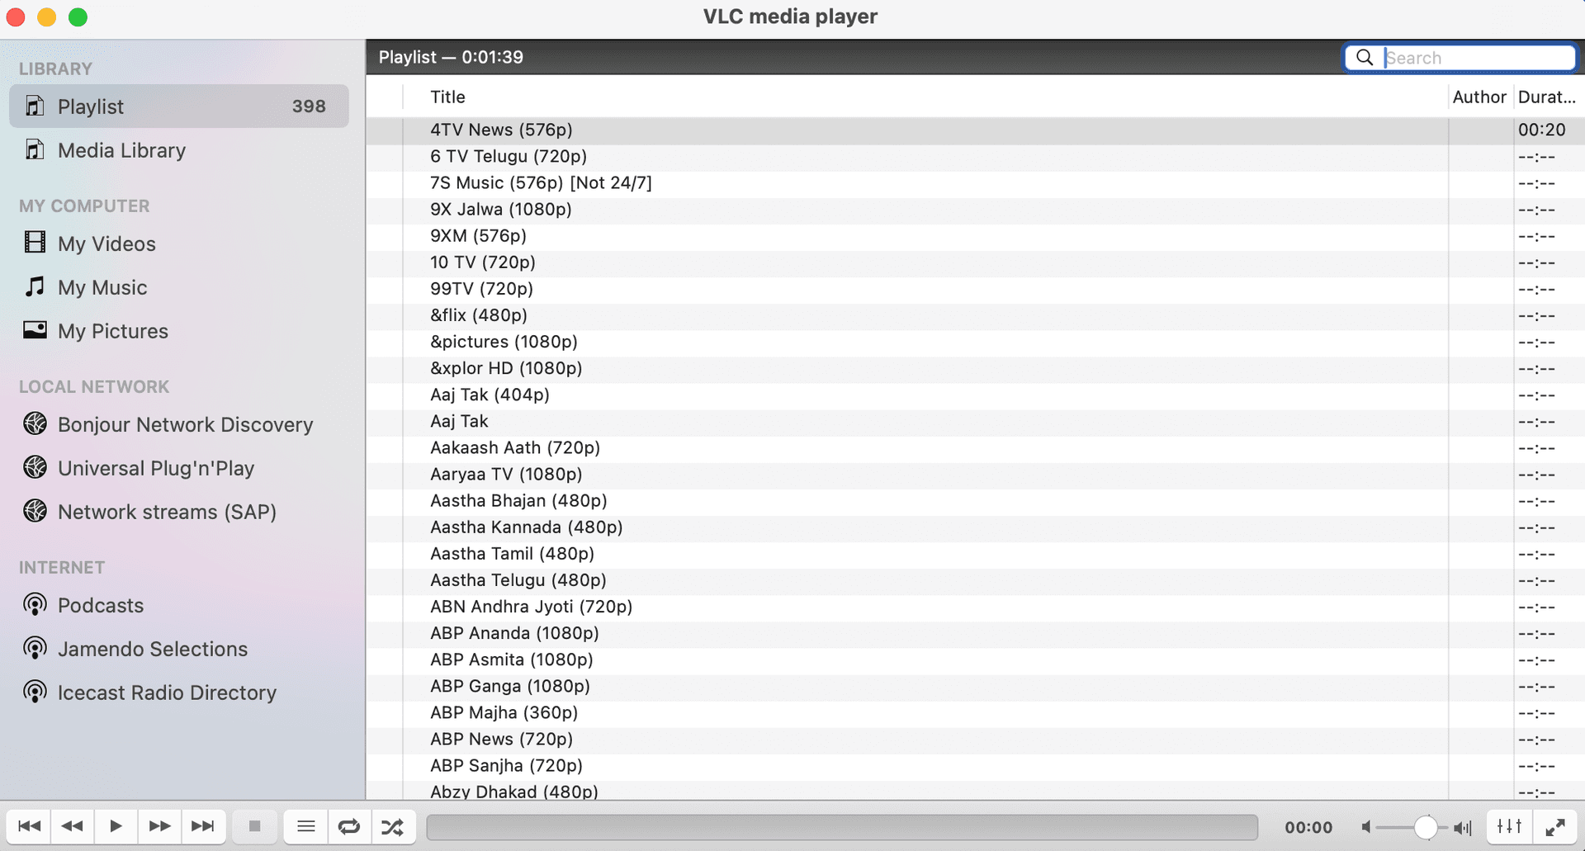Mute audio via small speaker icon

coord(1366,827)
